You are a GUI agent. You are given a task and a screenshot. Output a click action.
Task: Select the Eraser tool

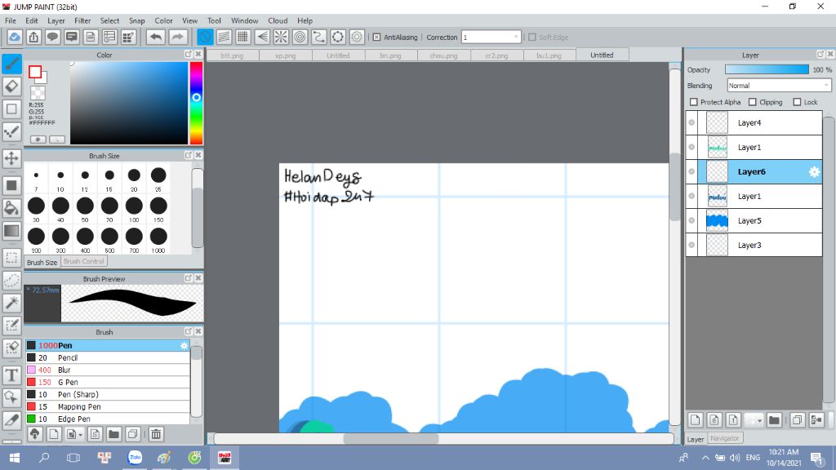click(x=11, y=86)
